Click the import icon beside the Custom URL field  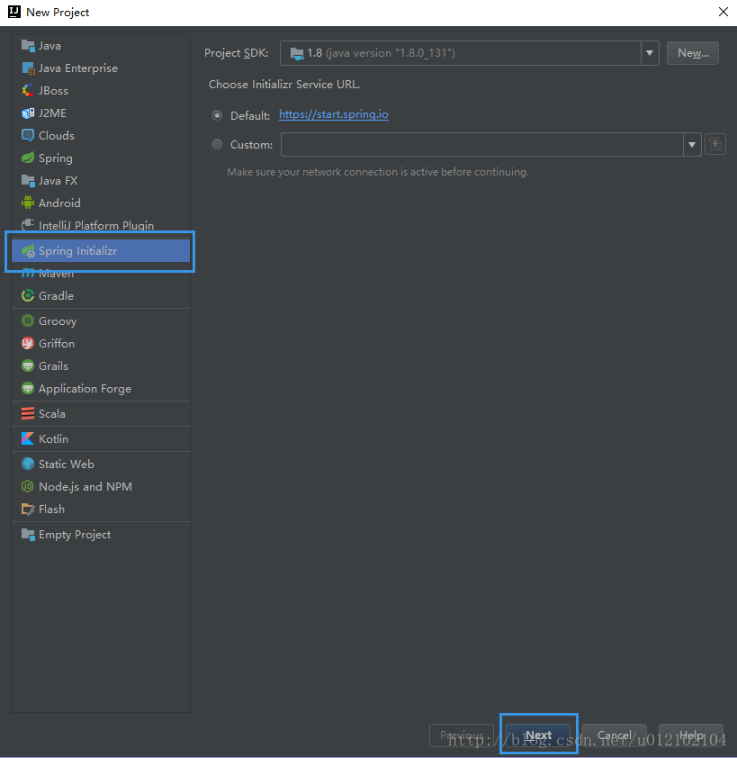pyautogui.click(x=715, y=145)
